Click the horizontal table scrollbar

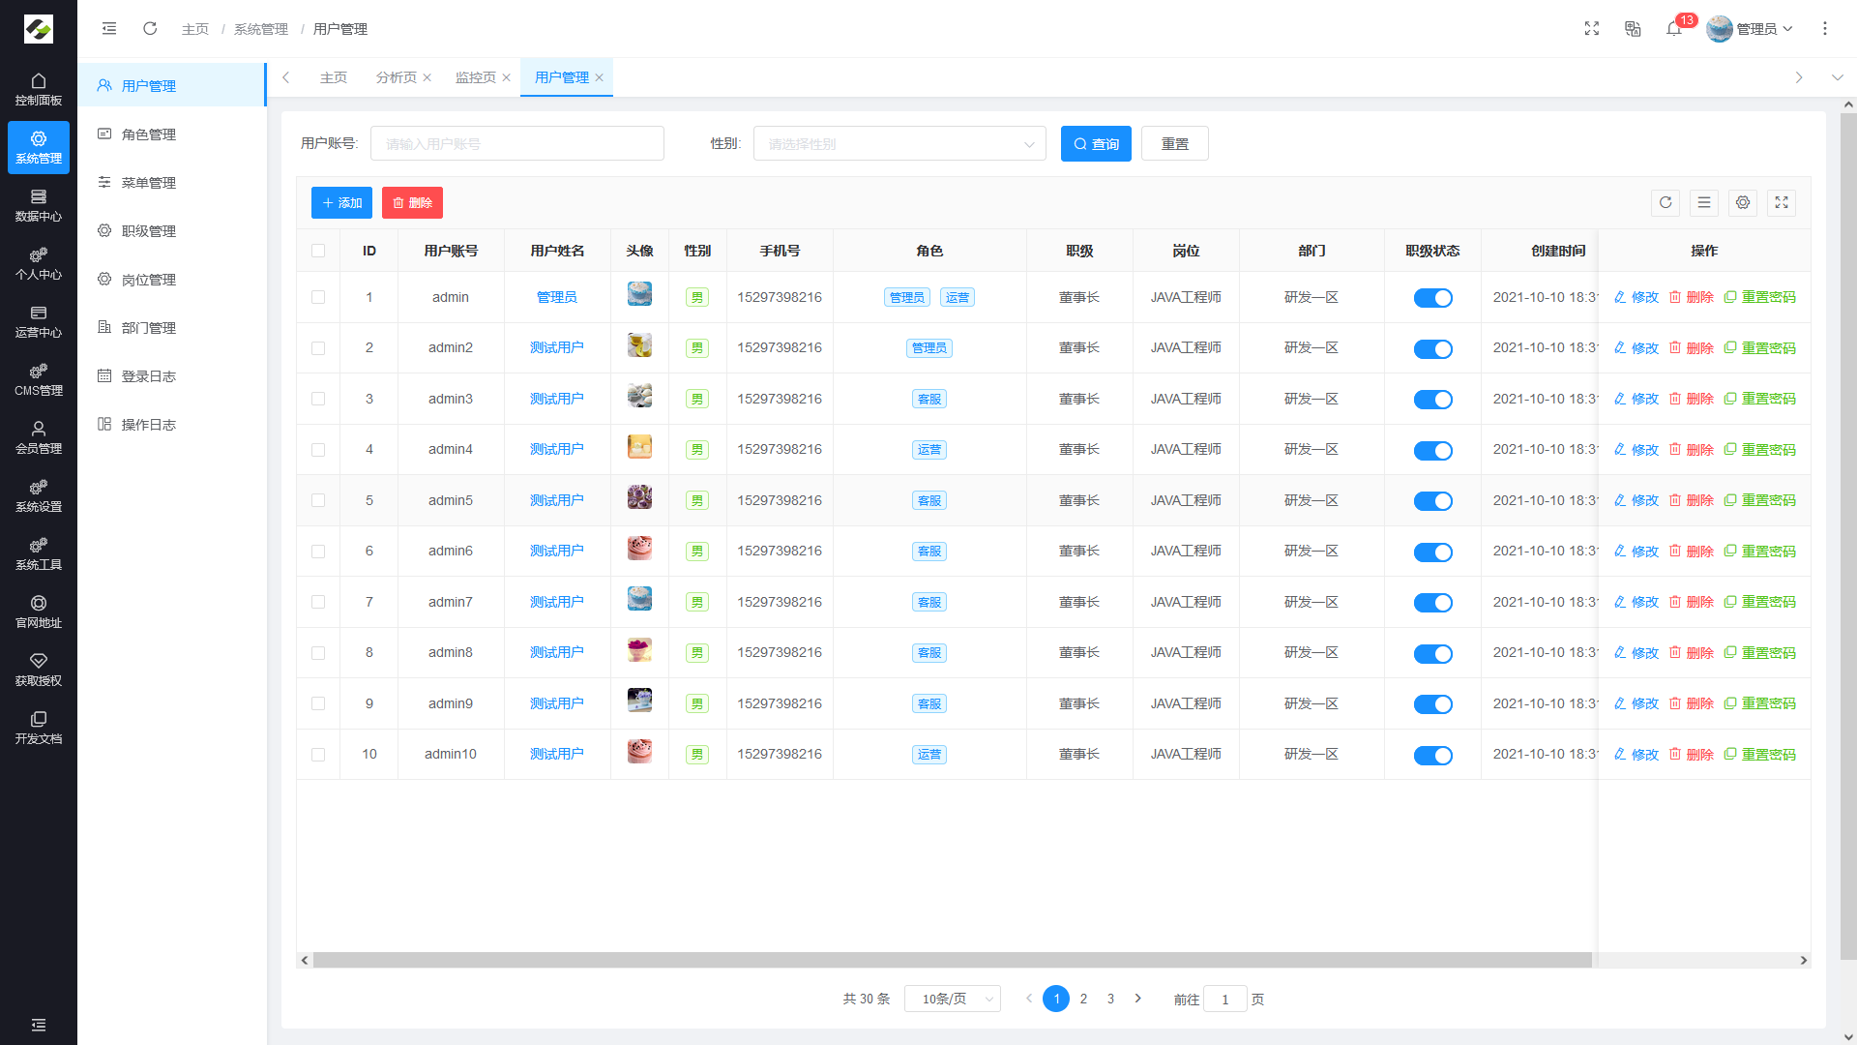pyautogui.click(x=952, y=960)
